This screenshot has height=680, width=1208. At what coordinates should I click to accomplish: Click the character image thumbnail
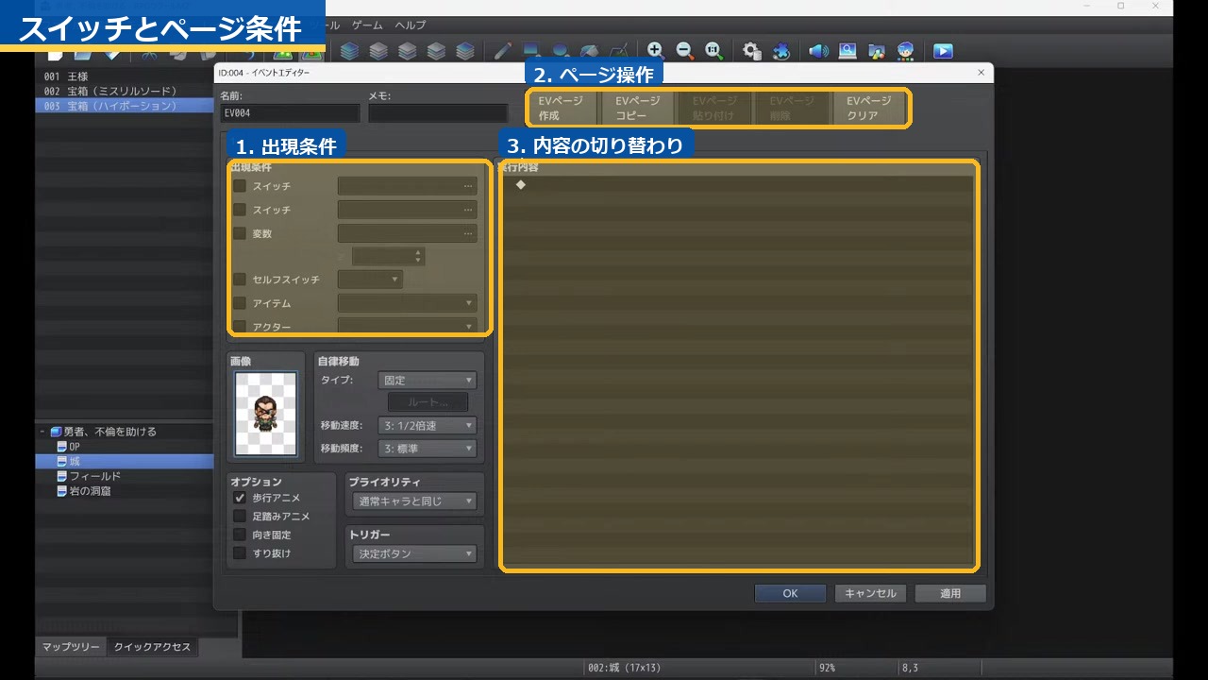click(266, 414)
